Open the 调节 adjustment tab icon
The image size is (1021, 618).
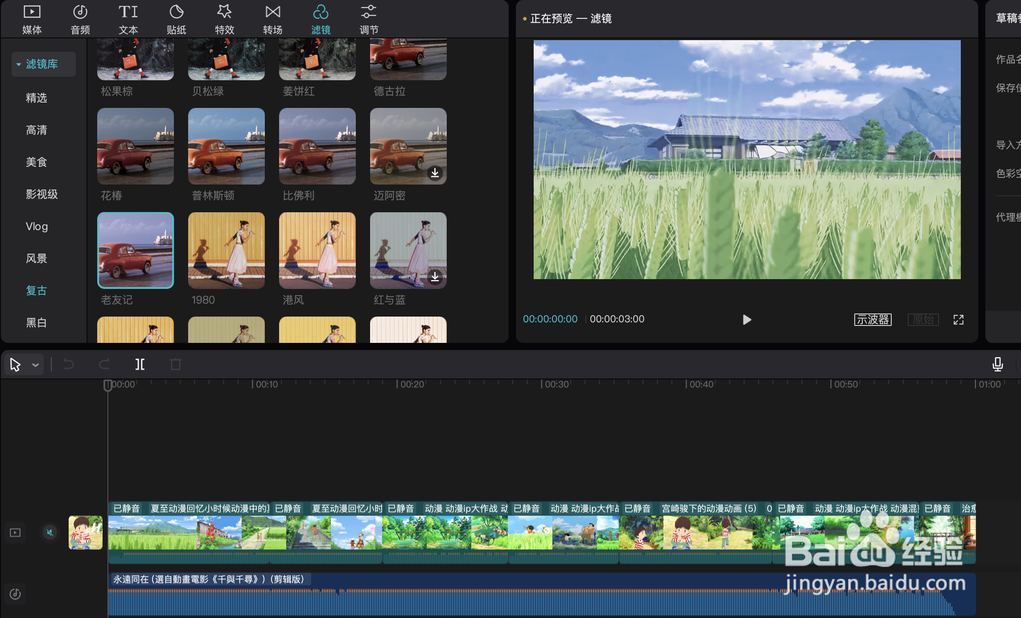click(x=369, y=12)
